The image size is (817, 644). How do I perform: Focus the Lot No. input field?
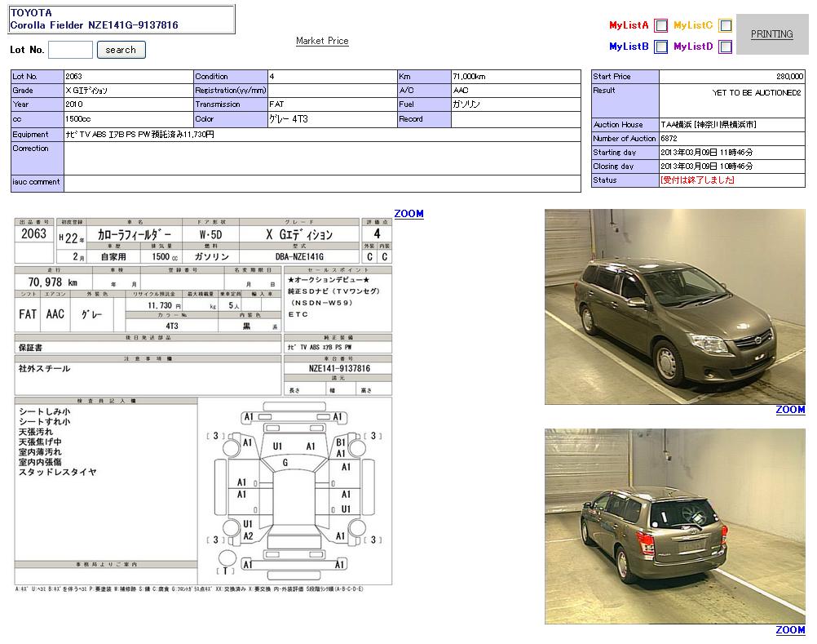70,50
